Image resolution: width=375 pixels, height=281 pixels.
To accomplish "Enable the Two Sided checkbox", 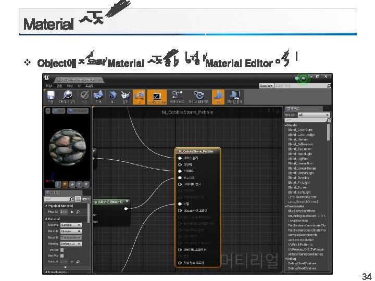I will (x=62, y=250).
